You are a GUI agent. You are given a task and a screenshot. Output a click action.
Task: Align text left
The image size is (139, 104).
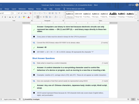click(35, 17)
